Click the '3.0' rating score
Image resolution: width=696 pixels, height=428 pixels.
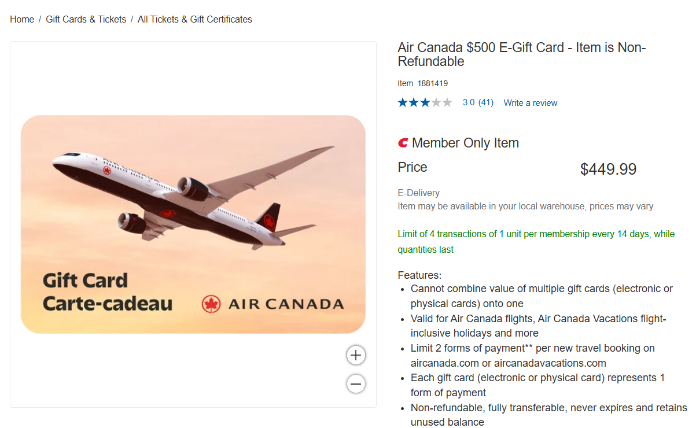click(467, 102)
